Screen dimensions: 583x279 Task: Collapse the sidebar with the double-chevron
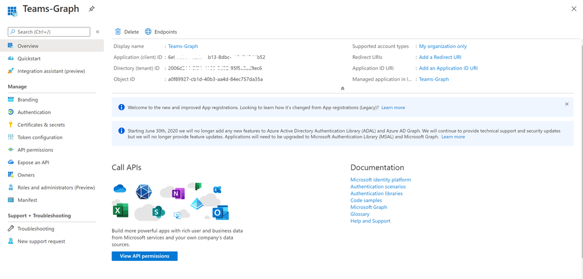[x=98, y=32]
